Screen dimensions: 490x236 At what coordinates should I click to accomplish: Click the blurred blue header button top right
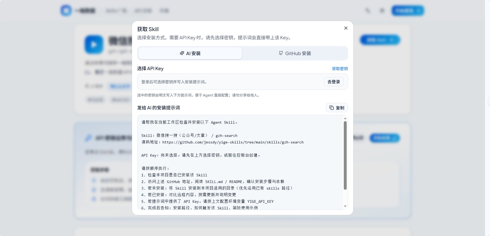point(408,11)
